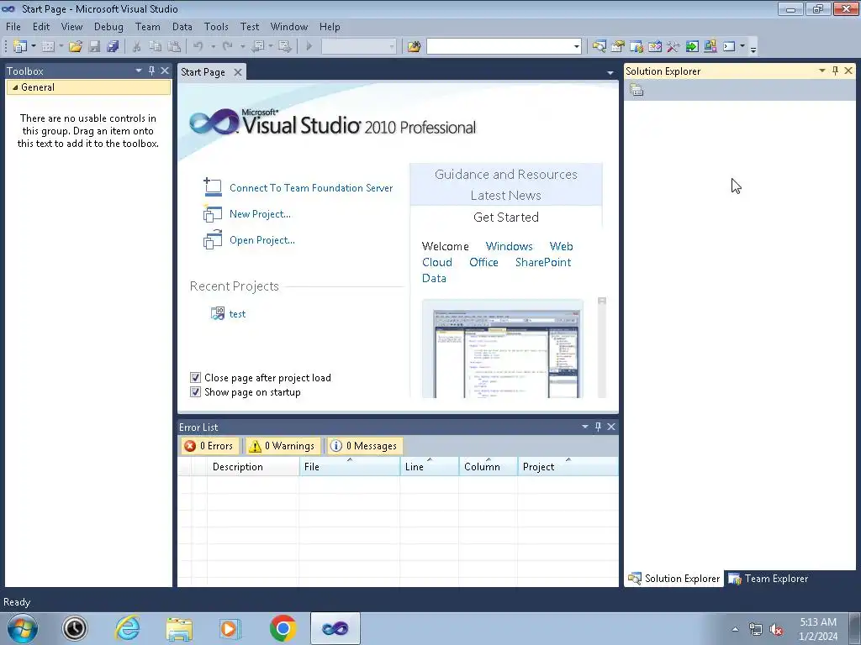Screen dimensions: 861x645
Task: Click the Cut scissors icon
Action: click(x=136, y=47)
